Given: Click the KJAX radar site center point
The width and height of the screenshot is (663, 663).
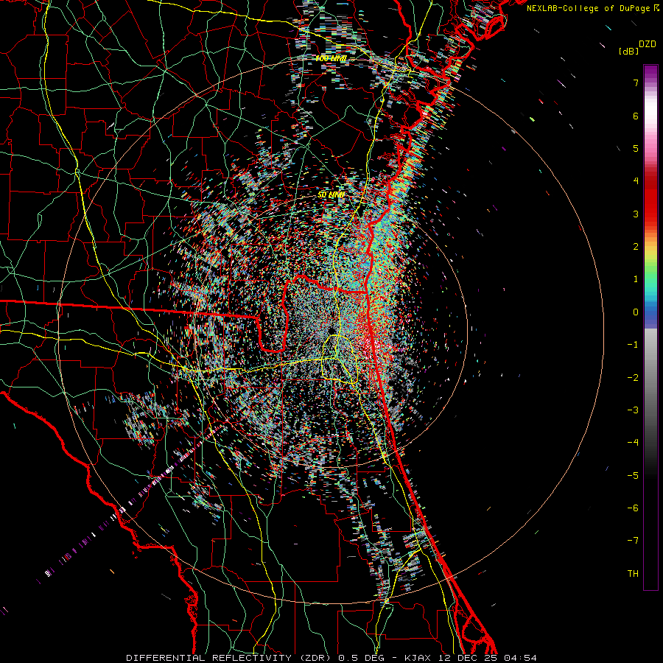Looking at the screenshot, I should 332,331.
